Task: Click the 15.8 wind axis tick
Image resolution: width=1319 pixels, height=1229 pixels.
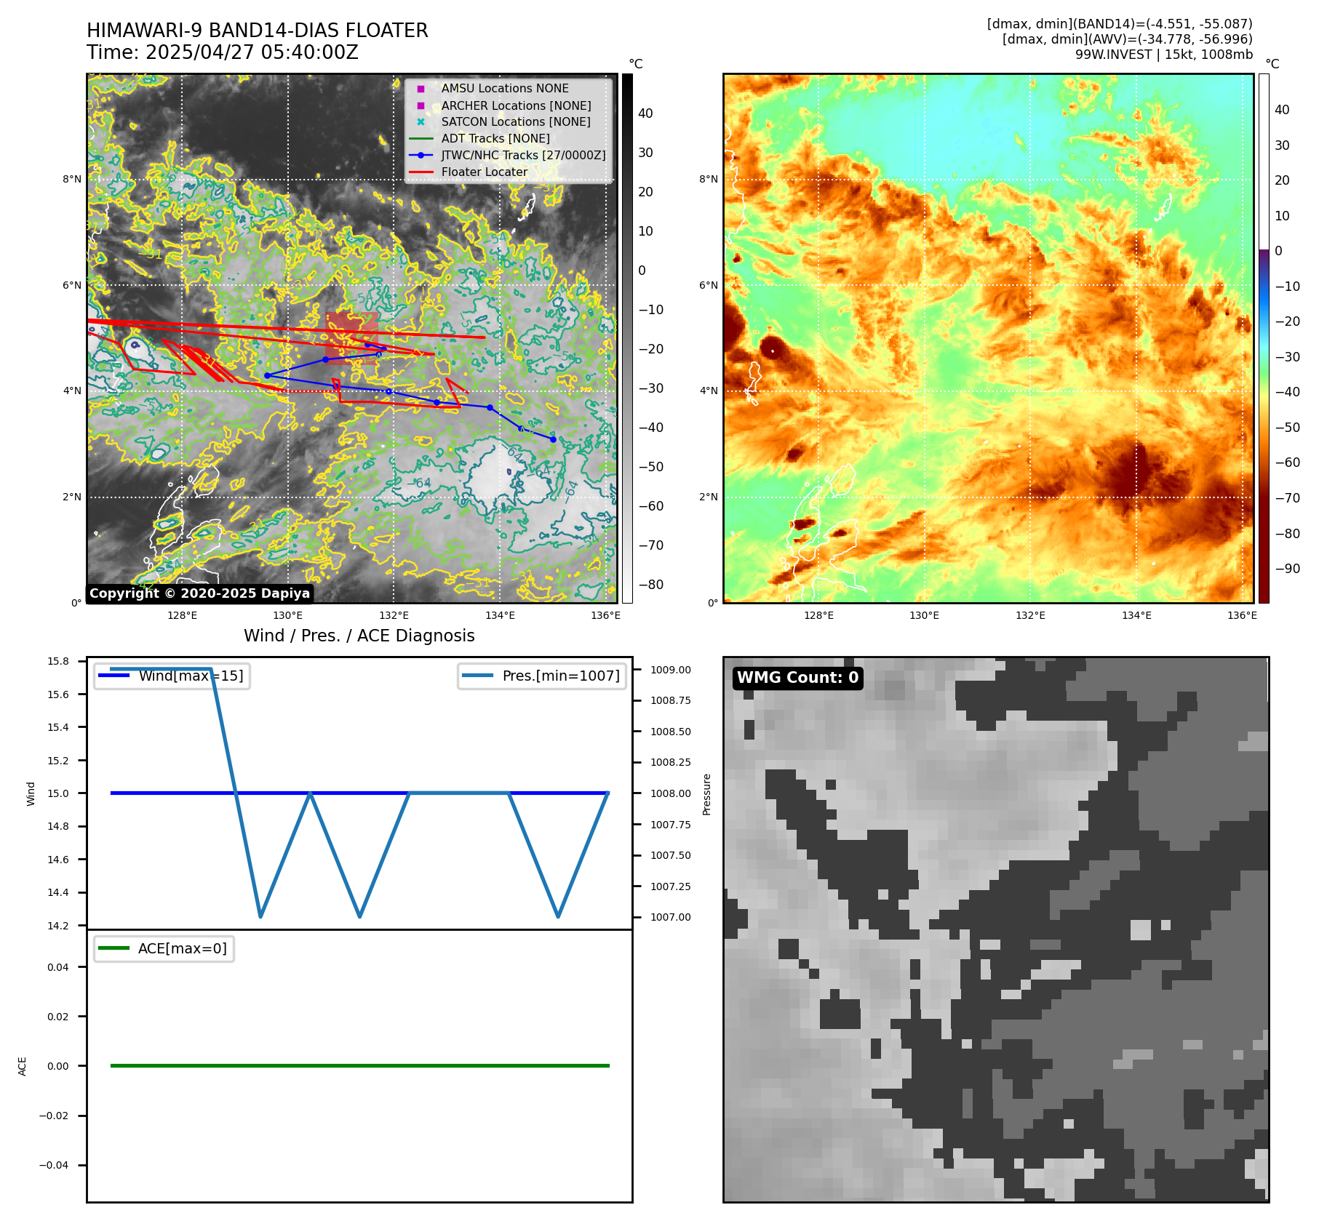Action: pos(58,661)
